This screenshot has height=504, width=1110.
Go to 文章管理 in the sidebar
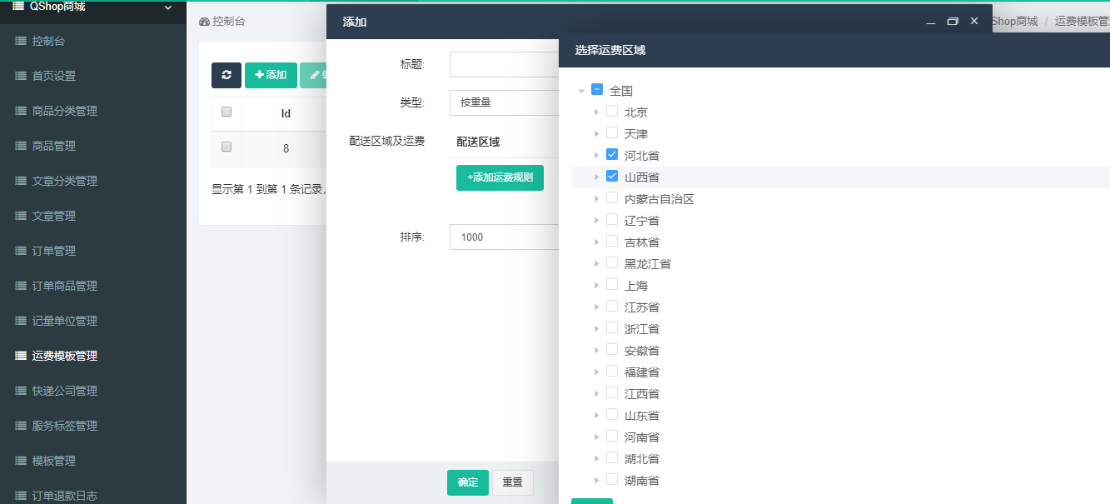(x=53, y=216)
